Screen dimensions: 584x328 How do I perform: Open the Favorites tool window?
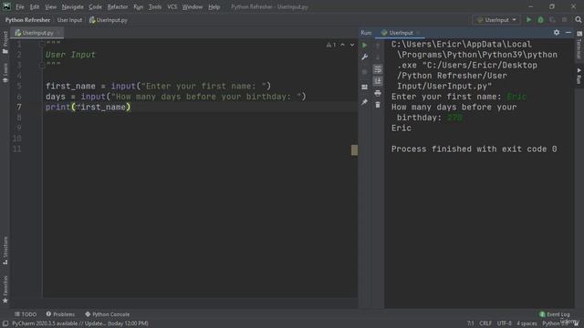(x=5, y=290)
